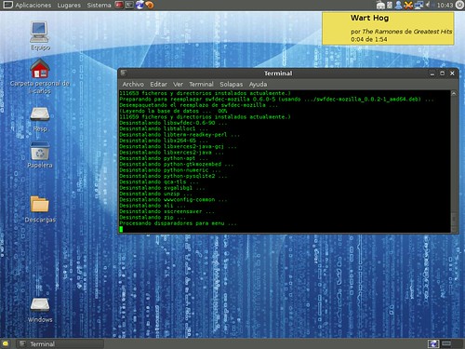Image resolution: width=465 pixels, height=349 pixels.
Task: Click the Terminal window title-bar menu icon
Action: [x=124, y=74]
